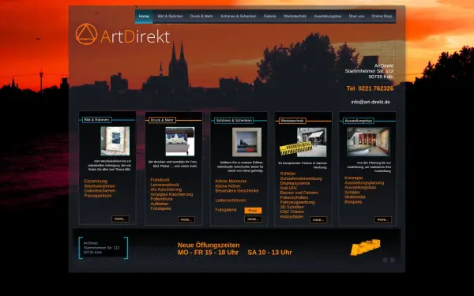Click the ArtDirekt circle-triangle logo
The height and width of the screenshot is (296, 474).
[x=86, y=34]
